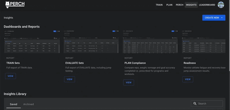Open the Readiness preview thumbnail
Viewport: 230px width, 110px height.
[204, 42]
